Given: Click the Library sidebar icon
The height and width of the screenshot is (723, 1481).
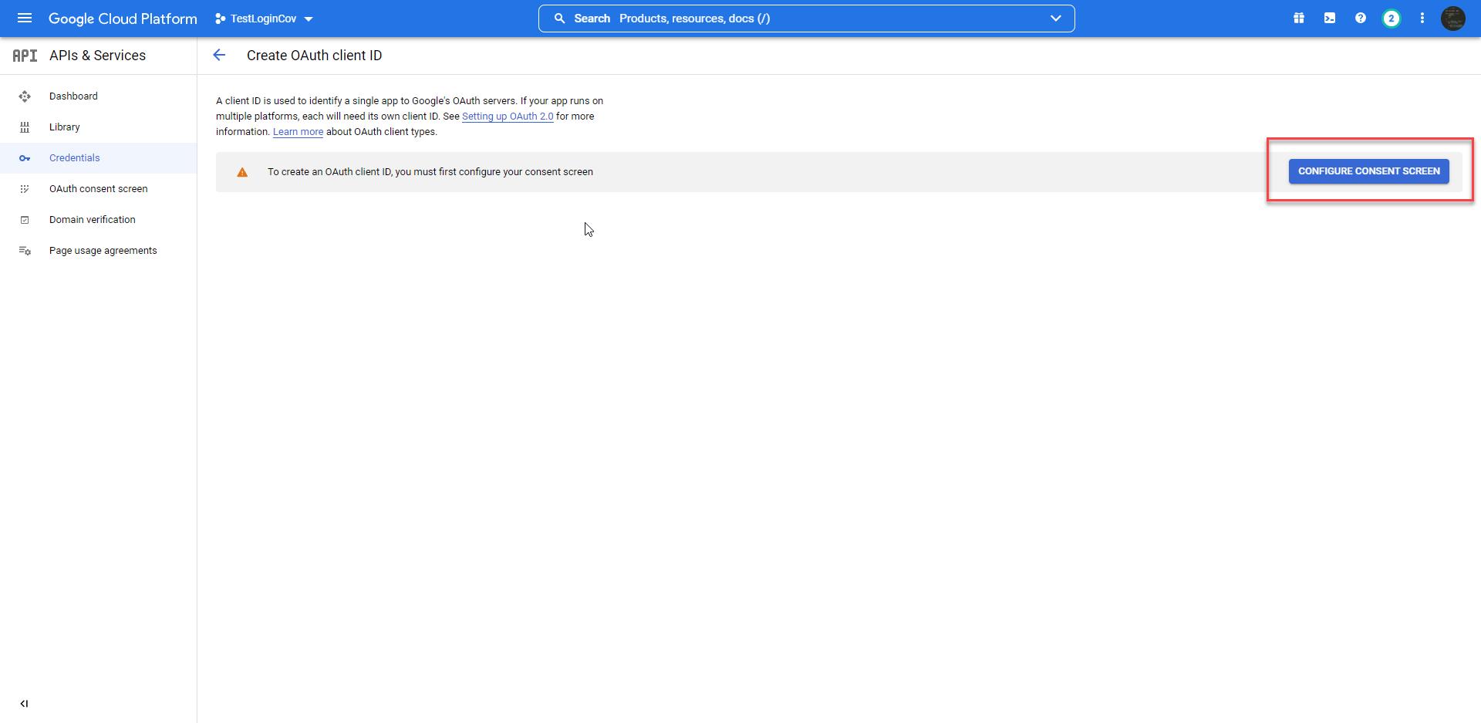Looking at the screenshot, I should [25, 127].
